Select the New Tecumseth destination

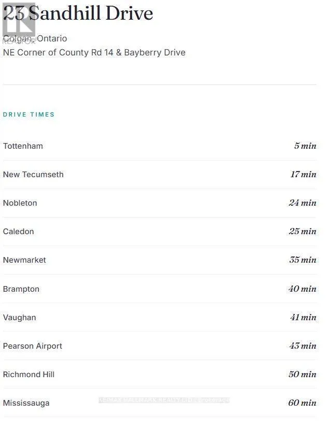point(33,175)
